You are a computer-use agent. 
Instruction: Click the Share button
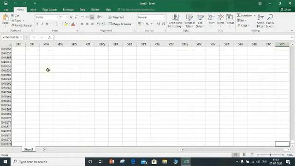click(x=286, y=10)
